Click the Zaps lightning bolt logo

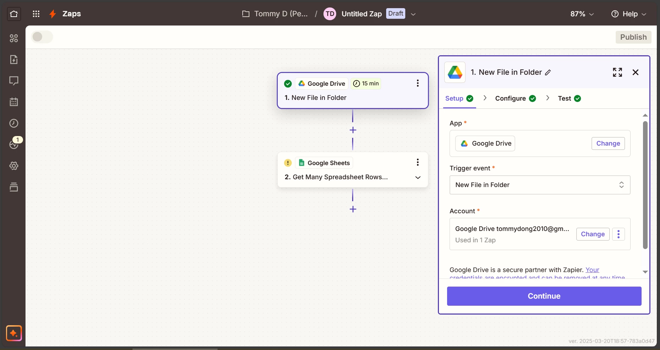tap(52, 14)
